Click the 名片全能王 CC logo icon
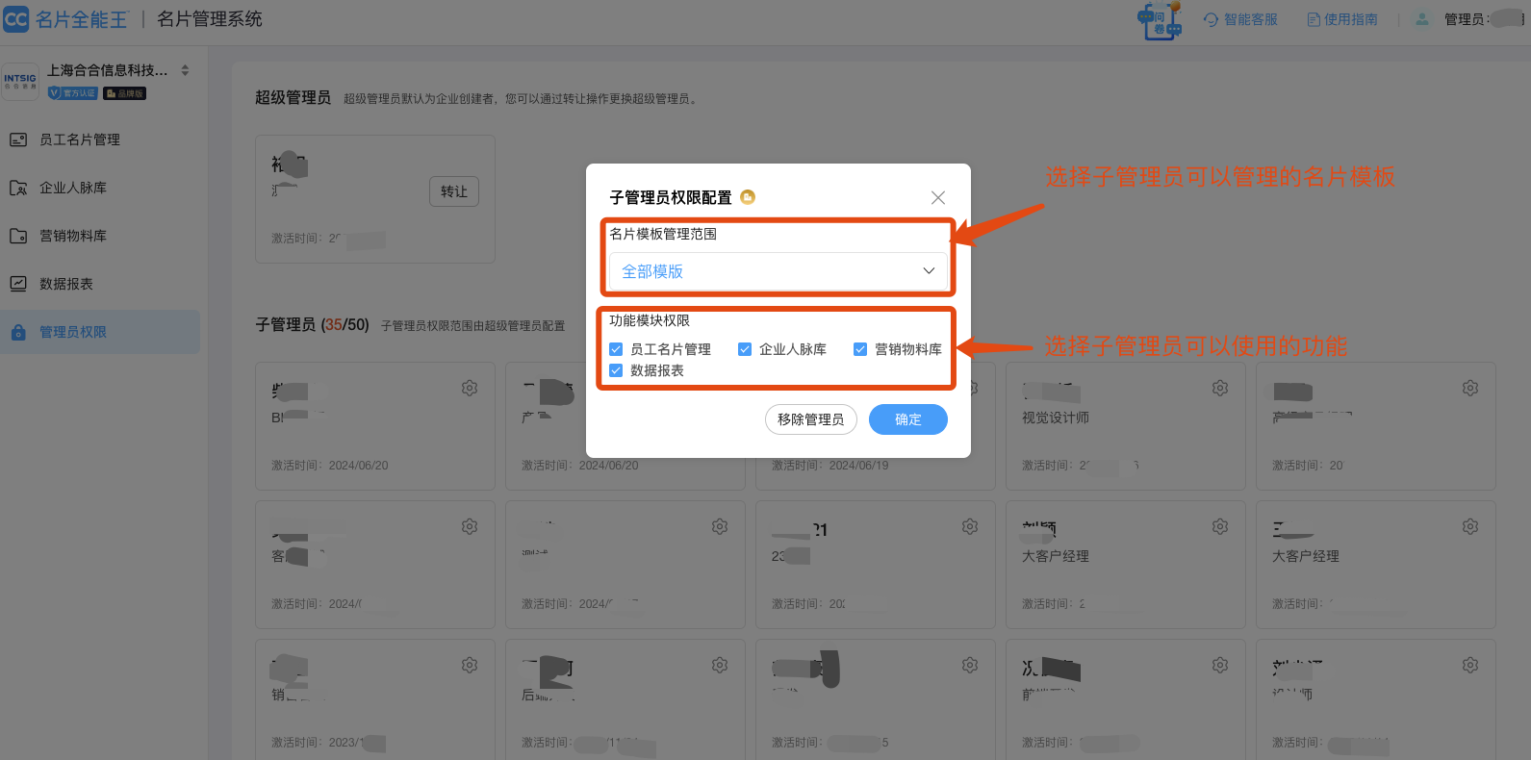Image resolution: width=1531 pixels, height=760 pixels. (16, 19)
